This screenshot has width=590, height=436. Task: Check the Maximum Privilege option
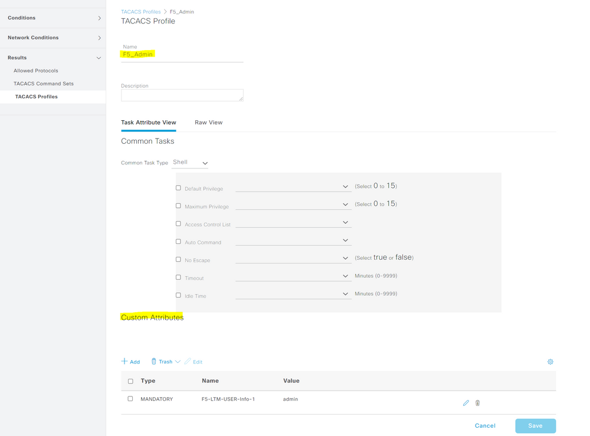coord(178,206)
